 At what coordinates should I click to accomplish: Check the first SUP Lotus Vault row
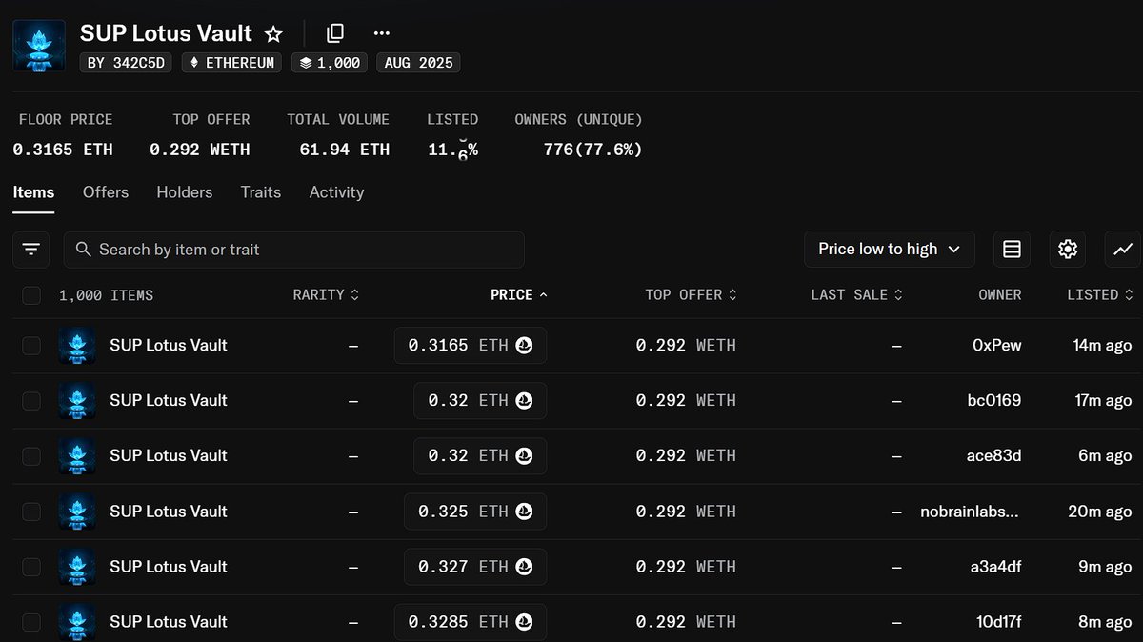point(31,345)
